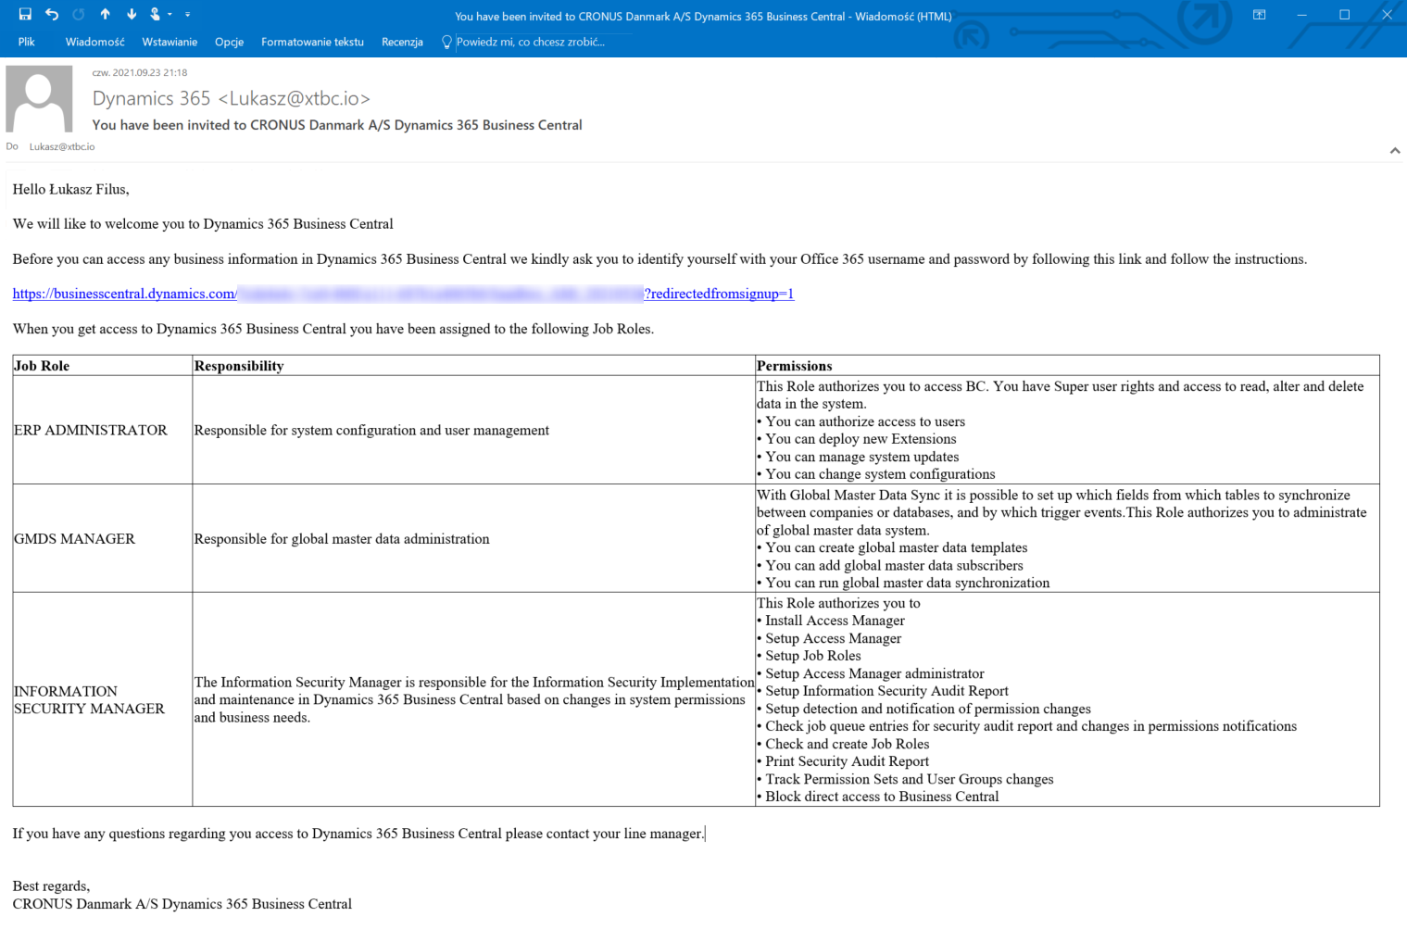Click 'Block direct access to Business Central'
The height and width of the screenshot is (942, 1407).
882,797
